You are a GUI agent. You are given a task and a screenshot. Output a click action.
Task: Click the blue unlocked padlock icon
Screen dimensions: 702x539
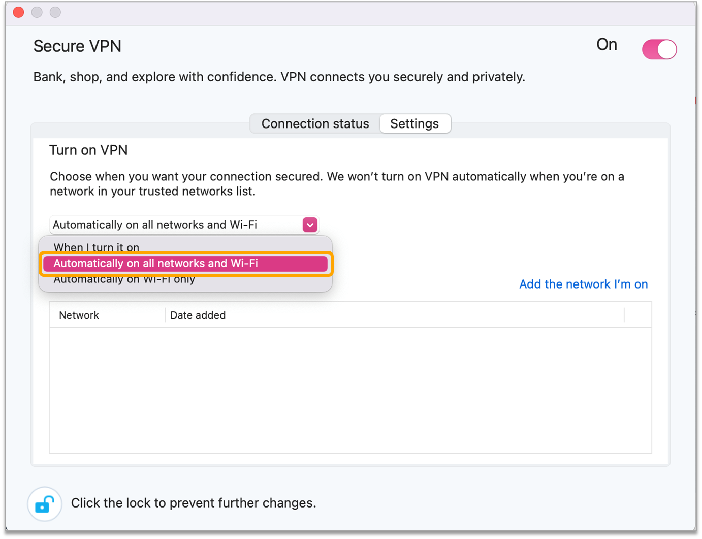point(45,504)
